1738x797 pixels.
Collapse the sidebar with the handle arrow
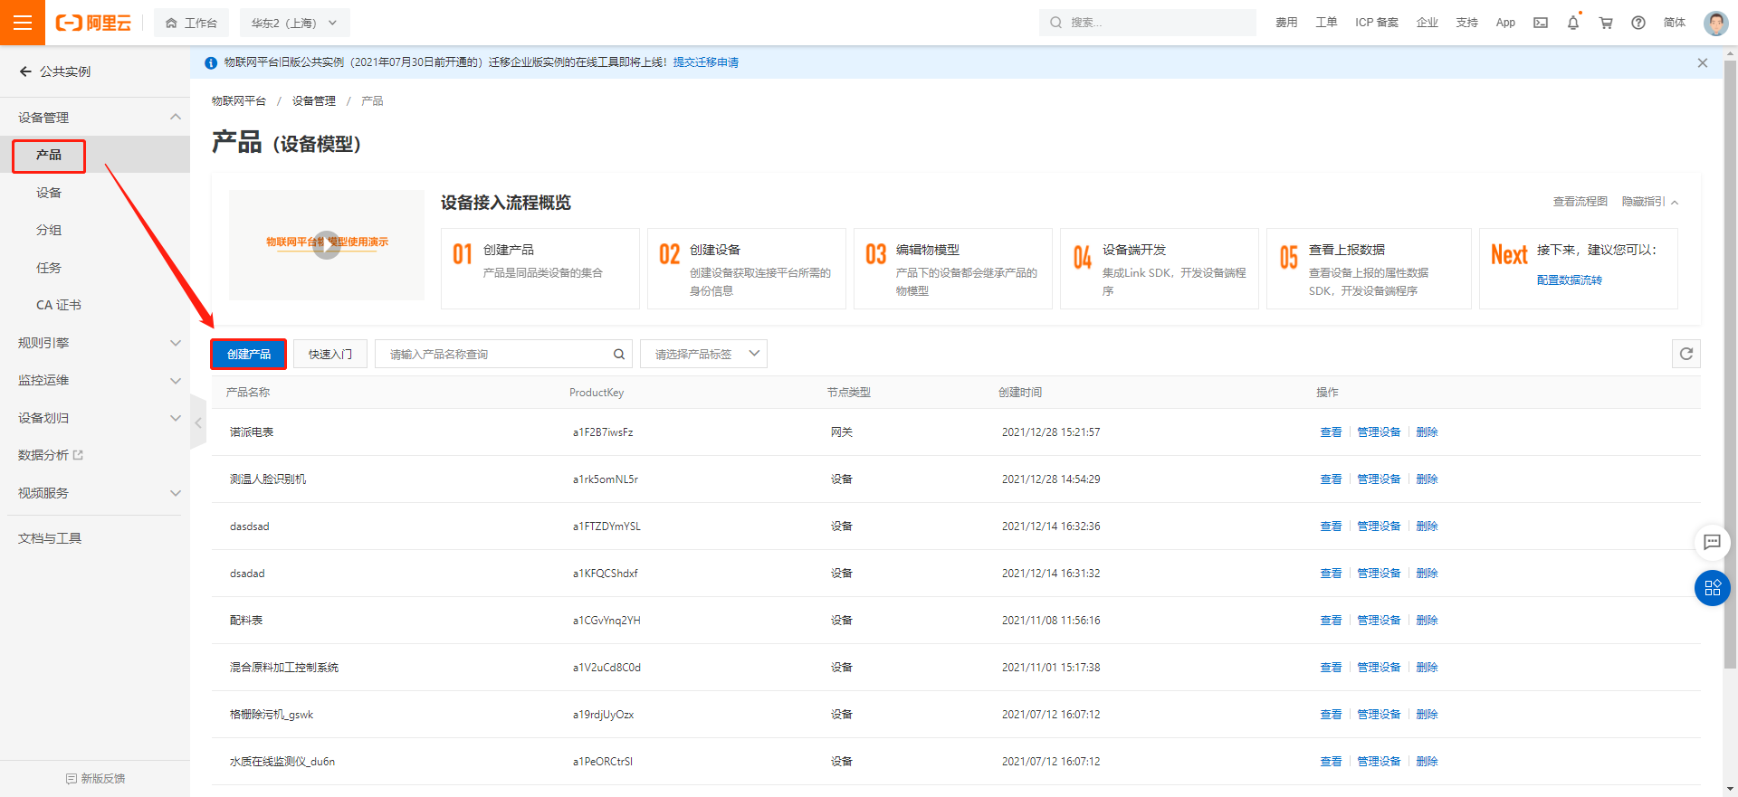tap(198, 422)
